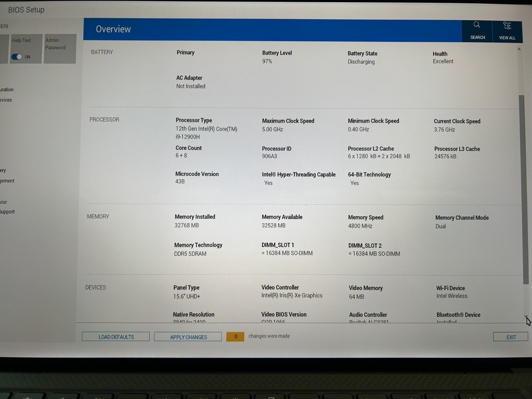Click the MEMORY section label

[98, 216]
